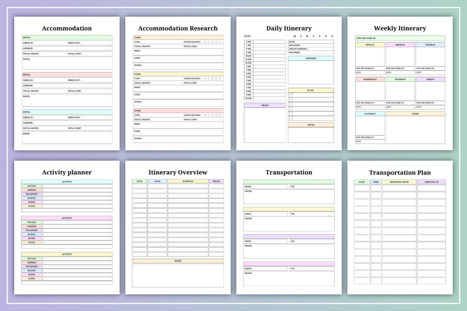The image size is (467, 311).
Task: Click the TIME column header in Transportation Plan
Action: pyautogui.click(x=376, y=182)
